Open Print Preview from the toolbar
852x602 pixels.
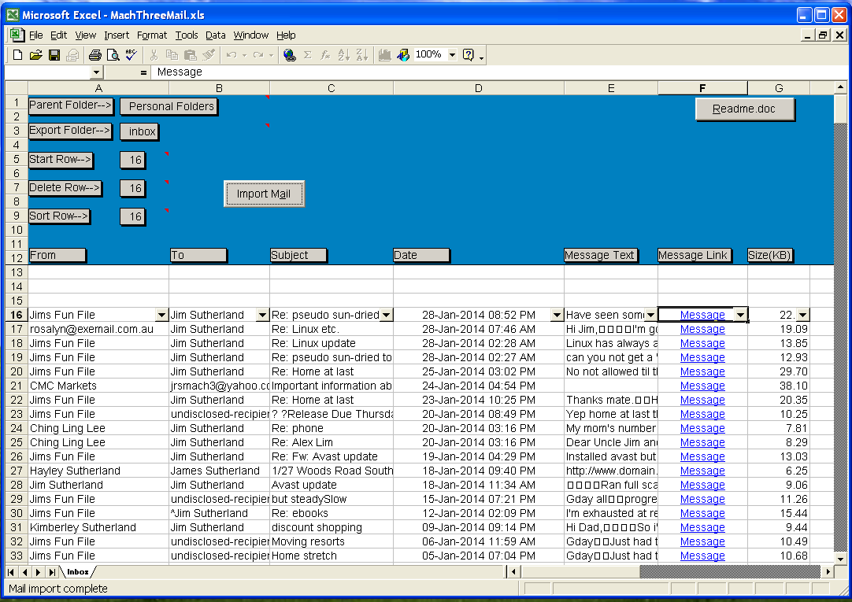[113, 55]
